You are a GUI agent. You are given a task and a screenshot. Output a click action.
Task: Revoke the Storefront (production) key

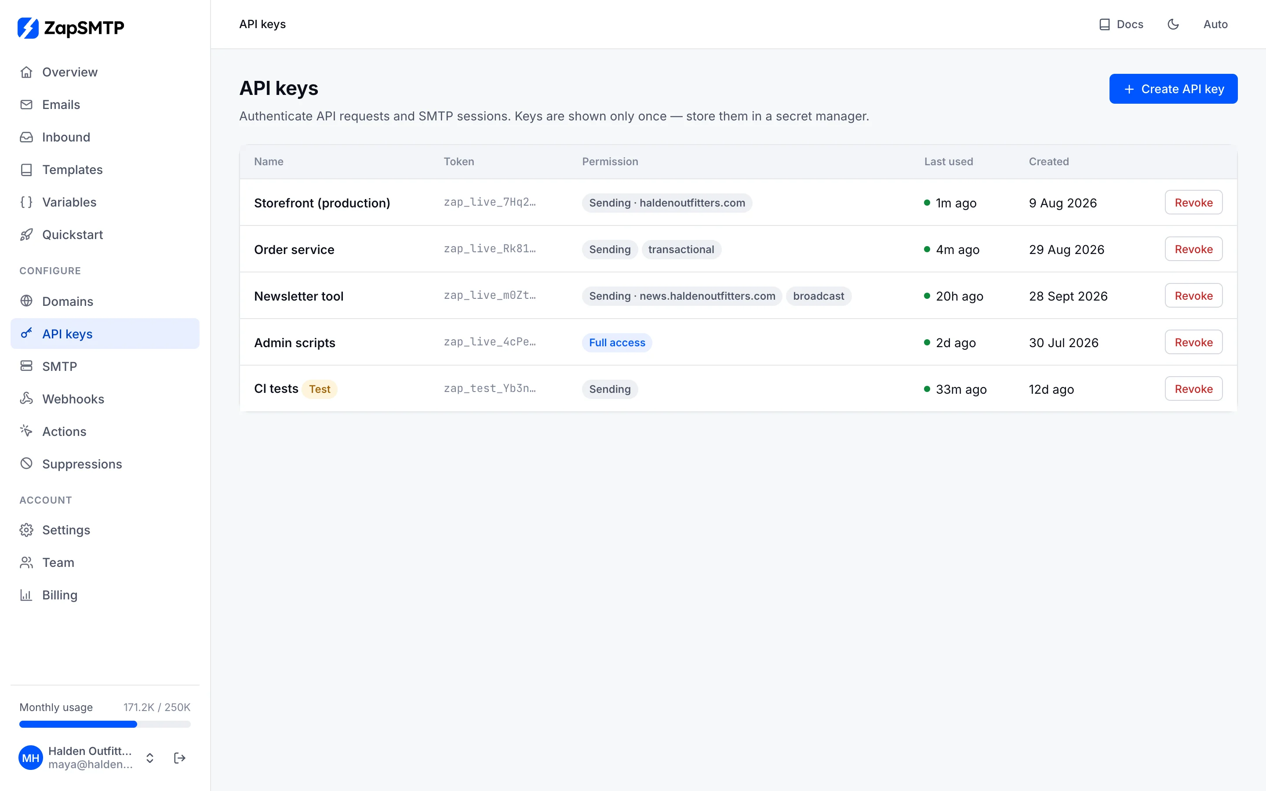pyautogui.click(x=1193, y=203)
